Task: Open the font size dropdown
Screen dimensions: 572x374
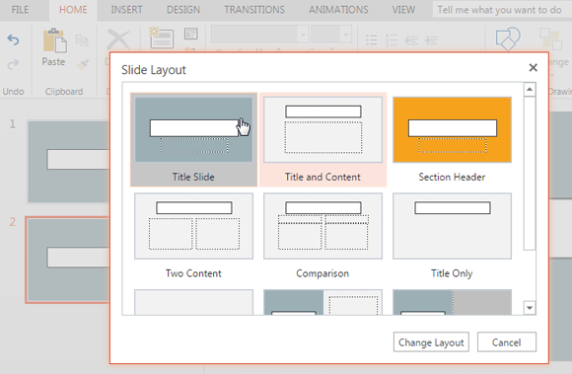Action: [345, 35]
